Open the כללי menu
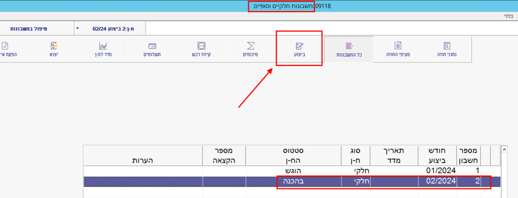The image size is (518, 198). (508, 16)
